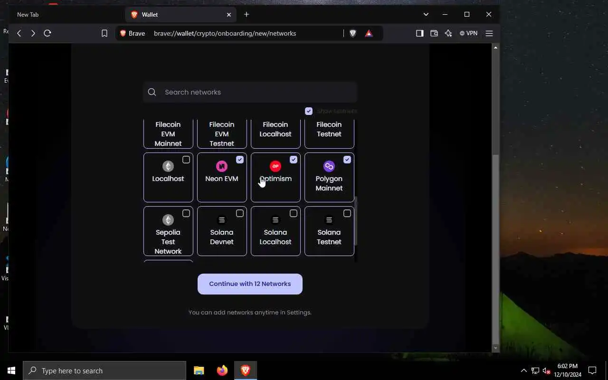Click the Solana Localhost logo
This screenshot has height=380, width=608.
coord(275,220)
